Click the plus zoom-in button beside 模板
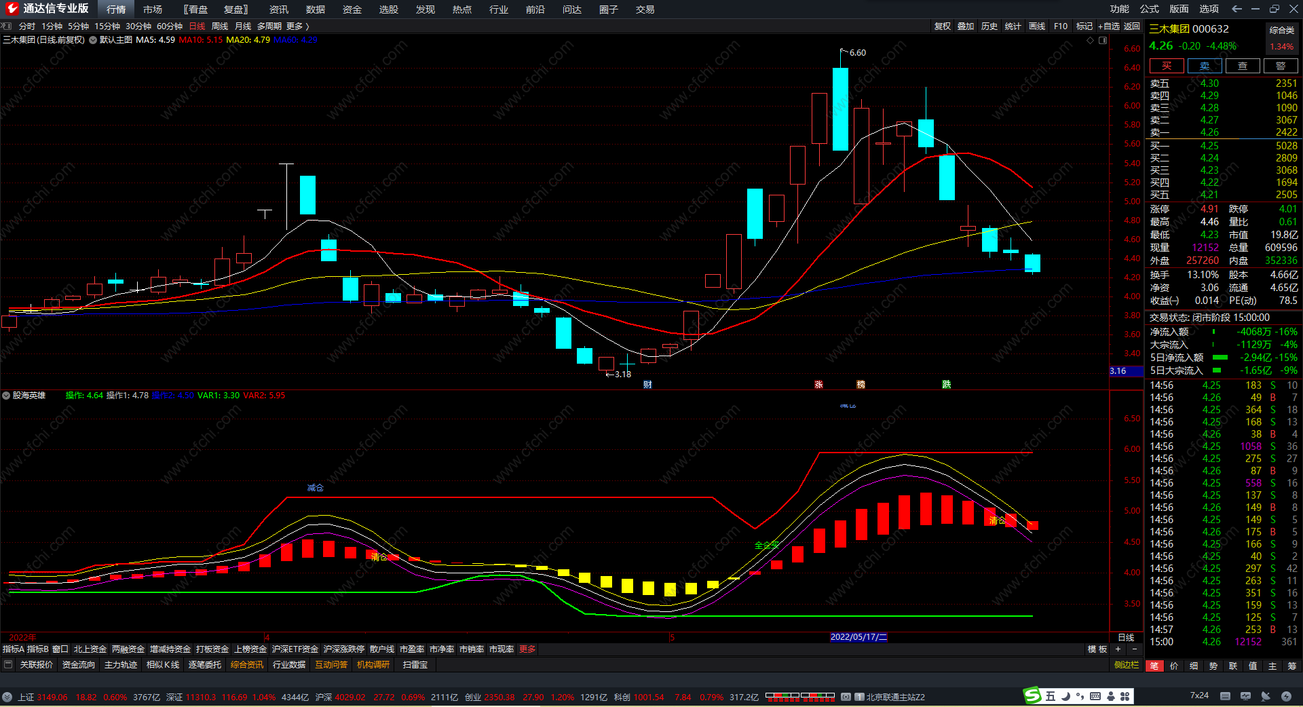Viewport: 1303px width, 707px height. [x=1118, y=649]
